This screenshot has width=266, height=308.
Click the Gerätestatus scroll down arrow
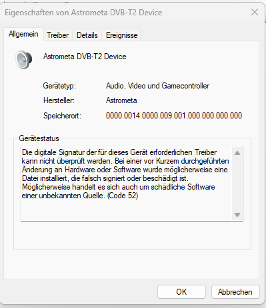tap(237, 215)
